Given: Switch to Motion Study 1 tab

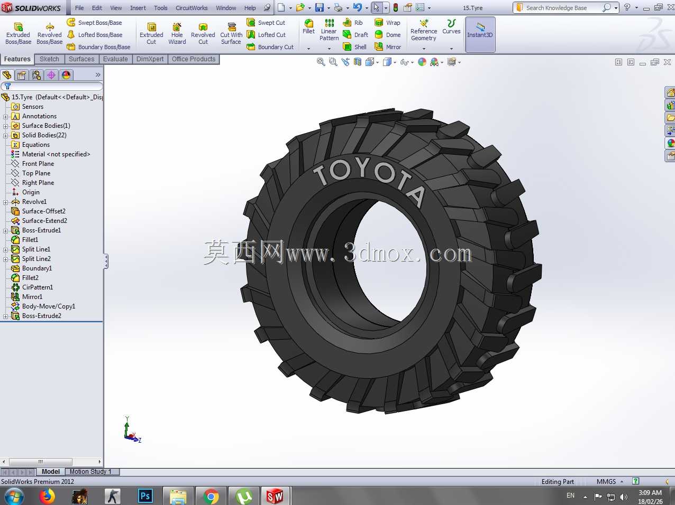Looking at the screenshot, I should pos(92,472).
